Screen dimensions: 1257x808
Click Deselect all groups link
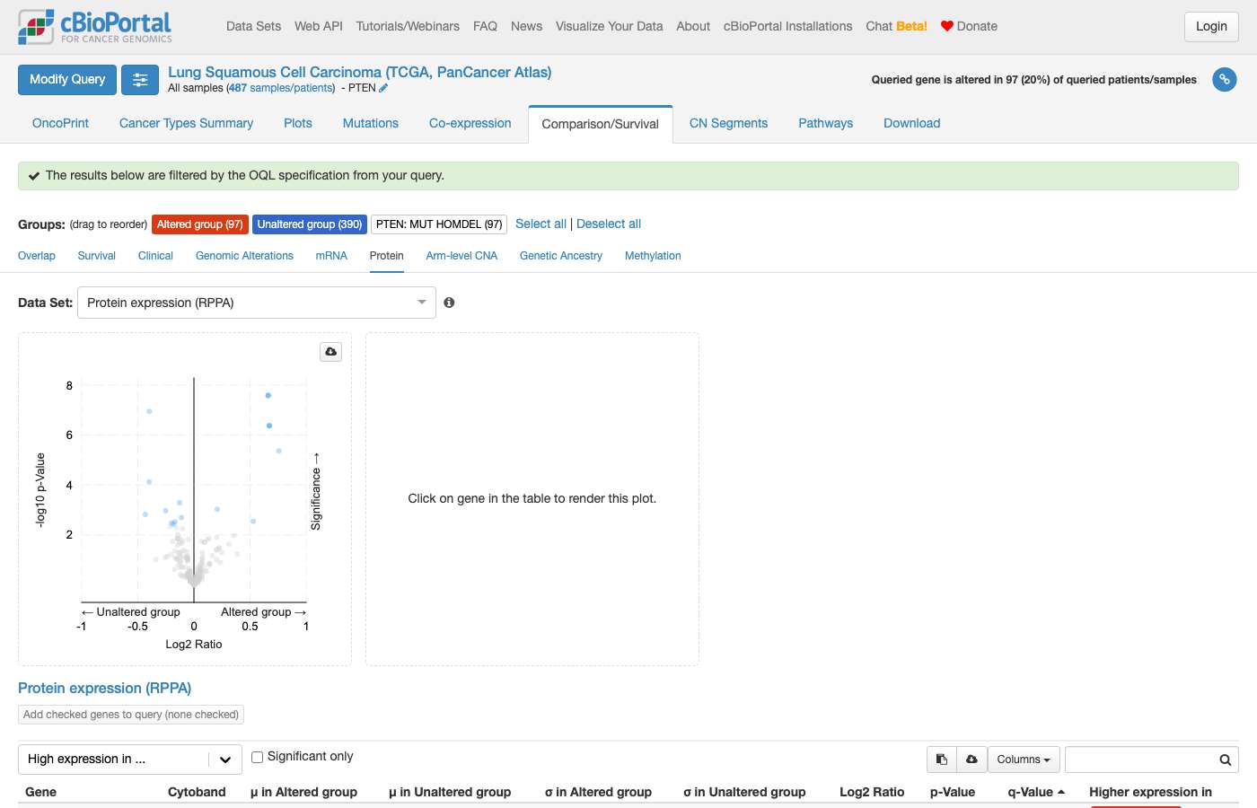[x=609, y=224]
